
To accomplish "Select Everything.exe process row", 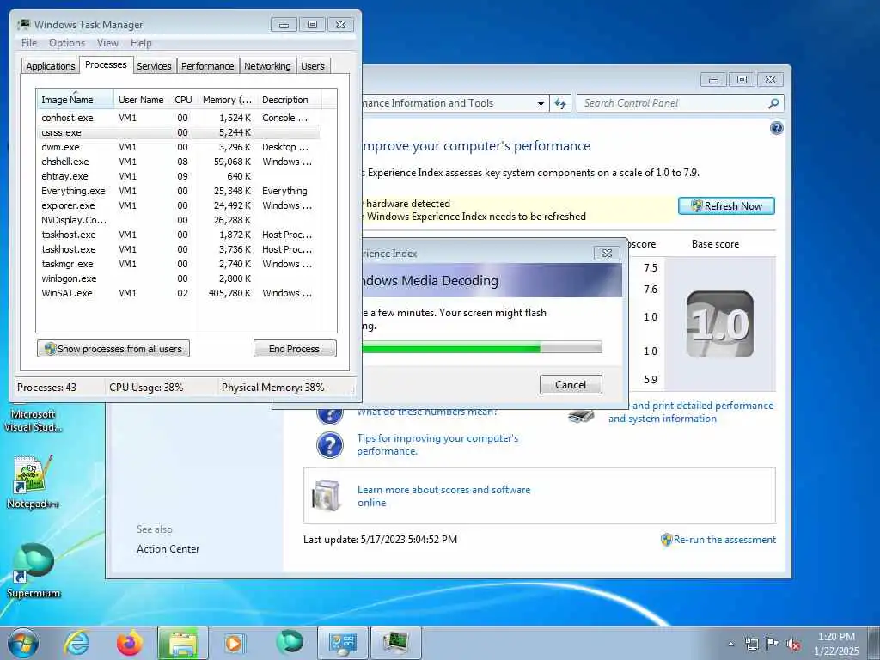I will 179,191.
